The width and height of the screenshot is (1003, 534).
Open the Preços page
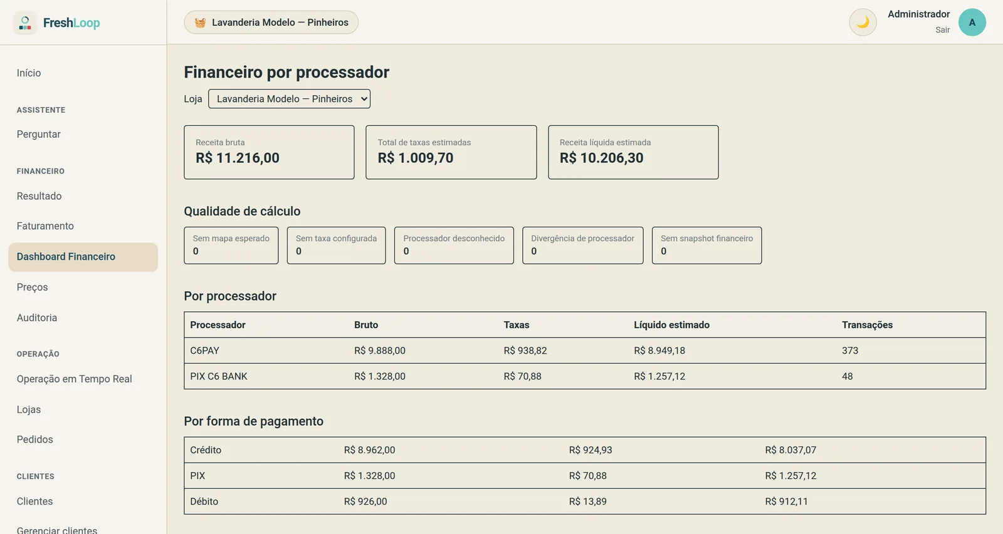pos(33,287)
